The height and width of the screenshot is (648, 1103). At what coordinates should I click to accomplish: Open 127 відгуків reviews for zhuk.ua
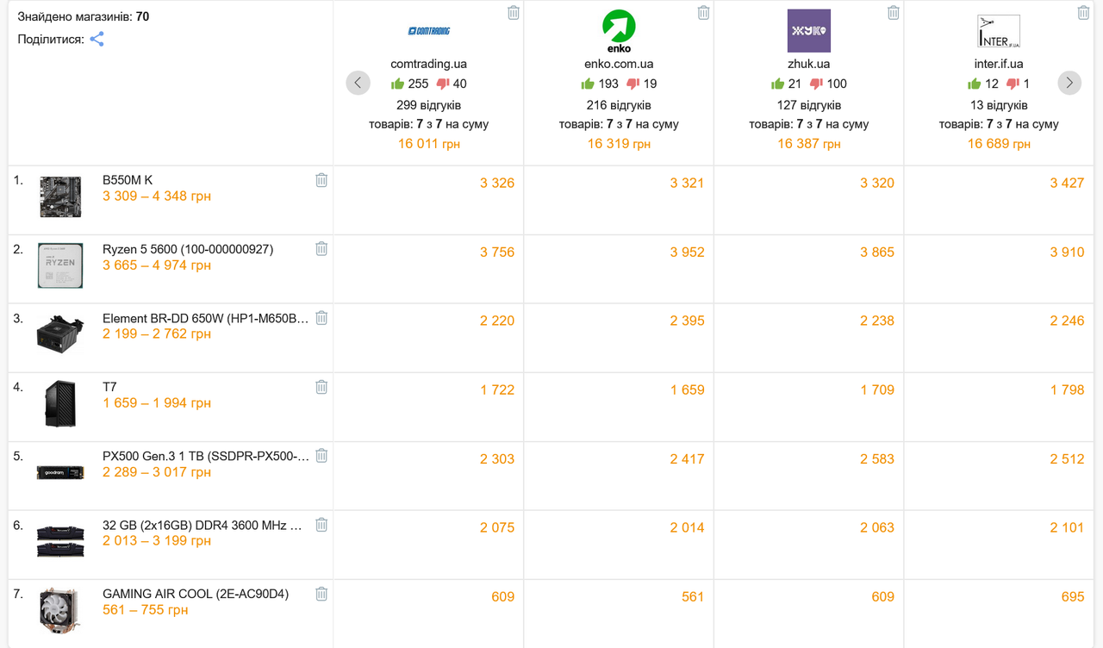(x=809, y=105)
